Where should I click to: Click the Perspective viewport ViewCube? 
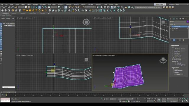(x=163, y=60)
